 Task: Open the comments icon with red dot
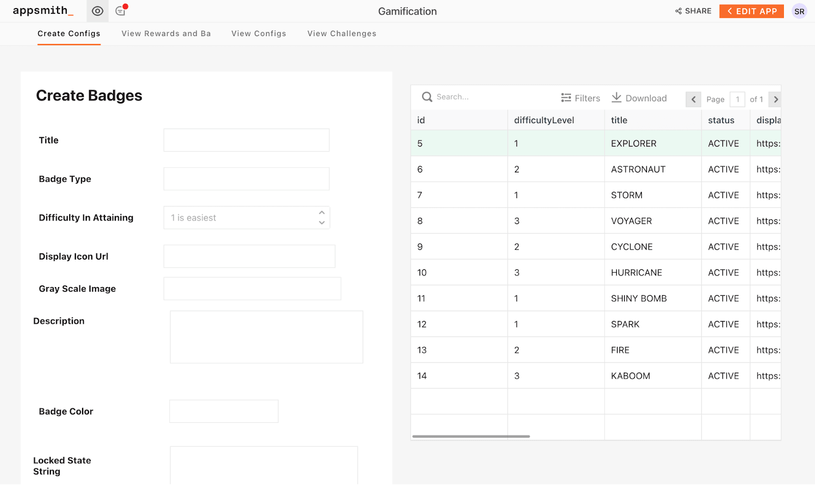[121, 11]
